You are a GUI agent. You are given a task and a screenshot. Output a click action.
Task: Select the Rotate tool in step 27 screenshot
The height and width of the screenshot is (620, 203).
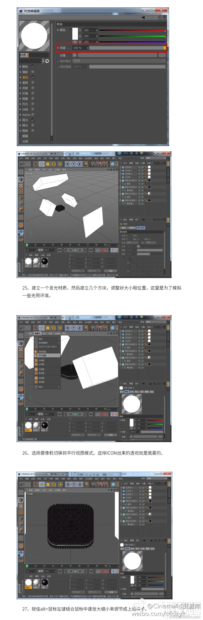[x=54, y=484]
